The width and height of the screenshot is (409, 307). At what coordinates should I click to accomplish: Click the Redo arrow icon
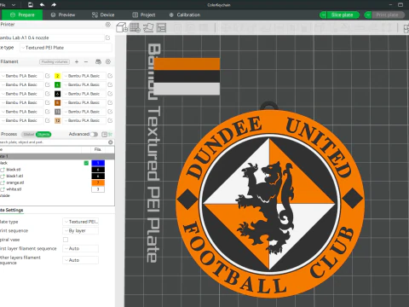click(x=54, y=4)
